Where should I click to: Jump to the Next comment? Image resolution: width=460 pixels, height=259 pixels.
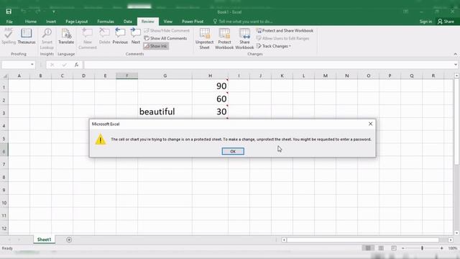(x=136, y=36)
